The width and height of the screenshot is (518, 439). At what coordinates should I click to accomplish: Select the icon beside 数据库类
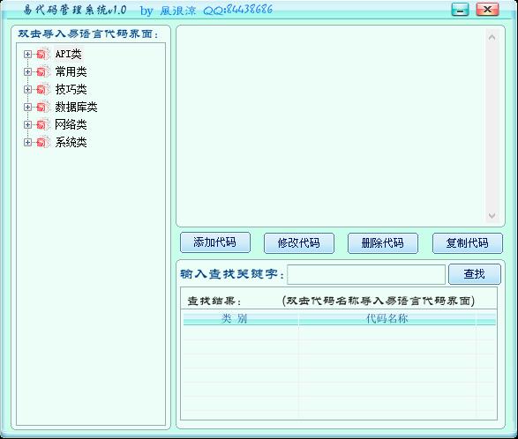pos(42,107)
